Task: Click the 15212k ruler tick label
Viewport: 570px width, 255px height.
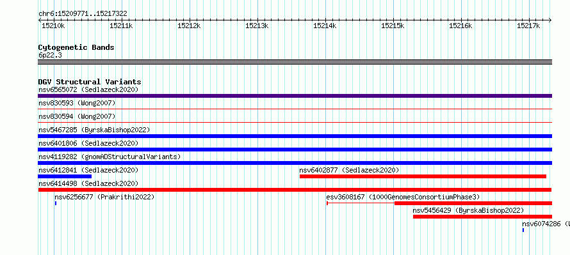Action: [x=189, y=26]
